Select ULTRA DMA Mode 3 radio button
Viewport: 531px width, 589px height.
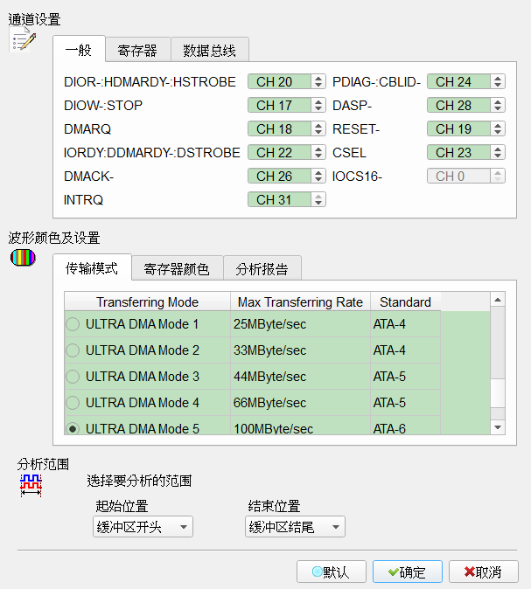pyautogui.click(x=73, y=377)
